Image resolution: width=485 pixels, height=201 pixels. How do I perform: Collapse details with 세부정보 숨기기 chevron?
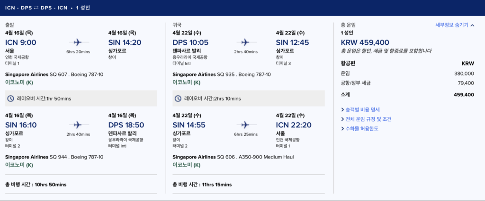pos(472,25)
